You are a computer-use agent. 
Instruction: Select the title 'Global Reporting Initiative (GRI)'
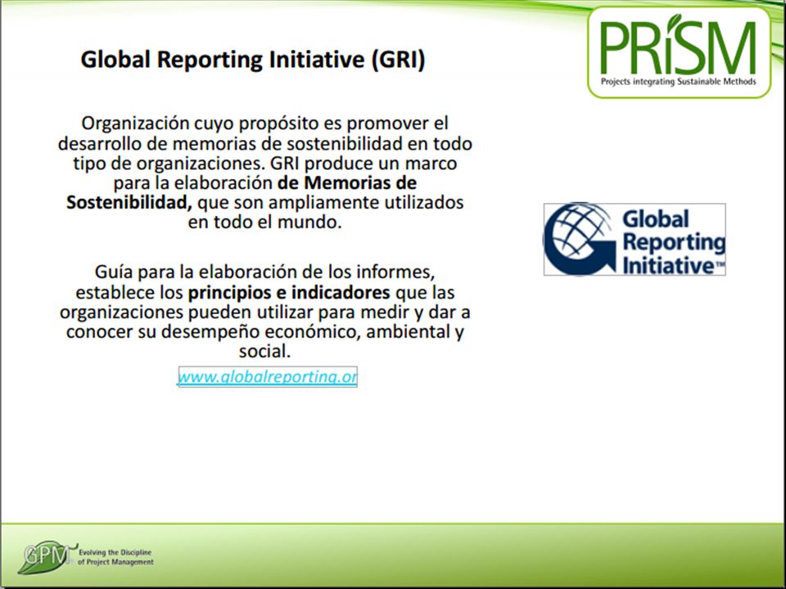click(x=253, y=59)
